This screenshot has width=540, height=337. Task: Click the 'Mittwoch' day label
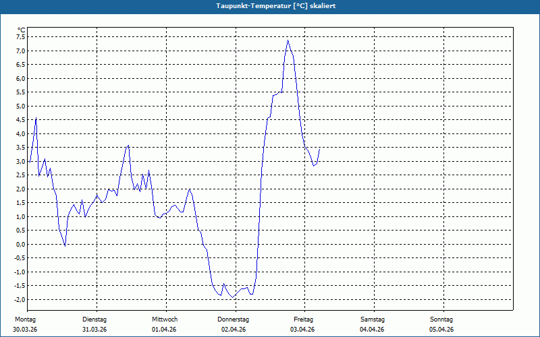click(165, 319)
